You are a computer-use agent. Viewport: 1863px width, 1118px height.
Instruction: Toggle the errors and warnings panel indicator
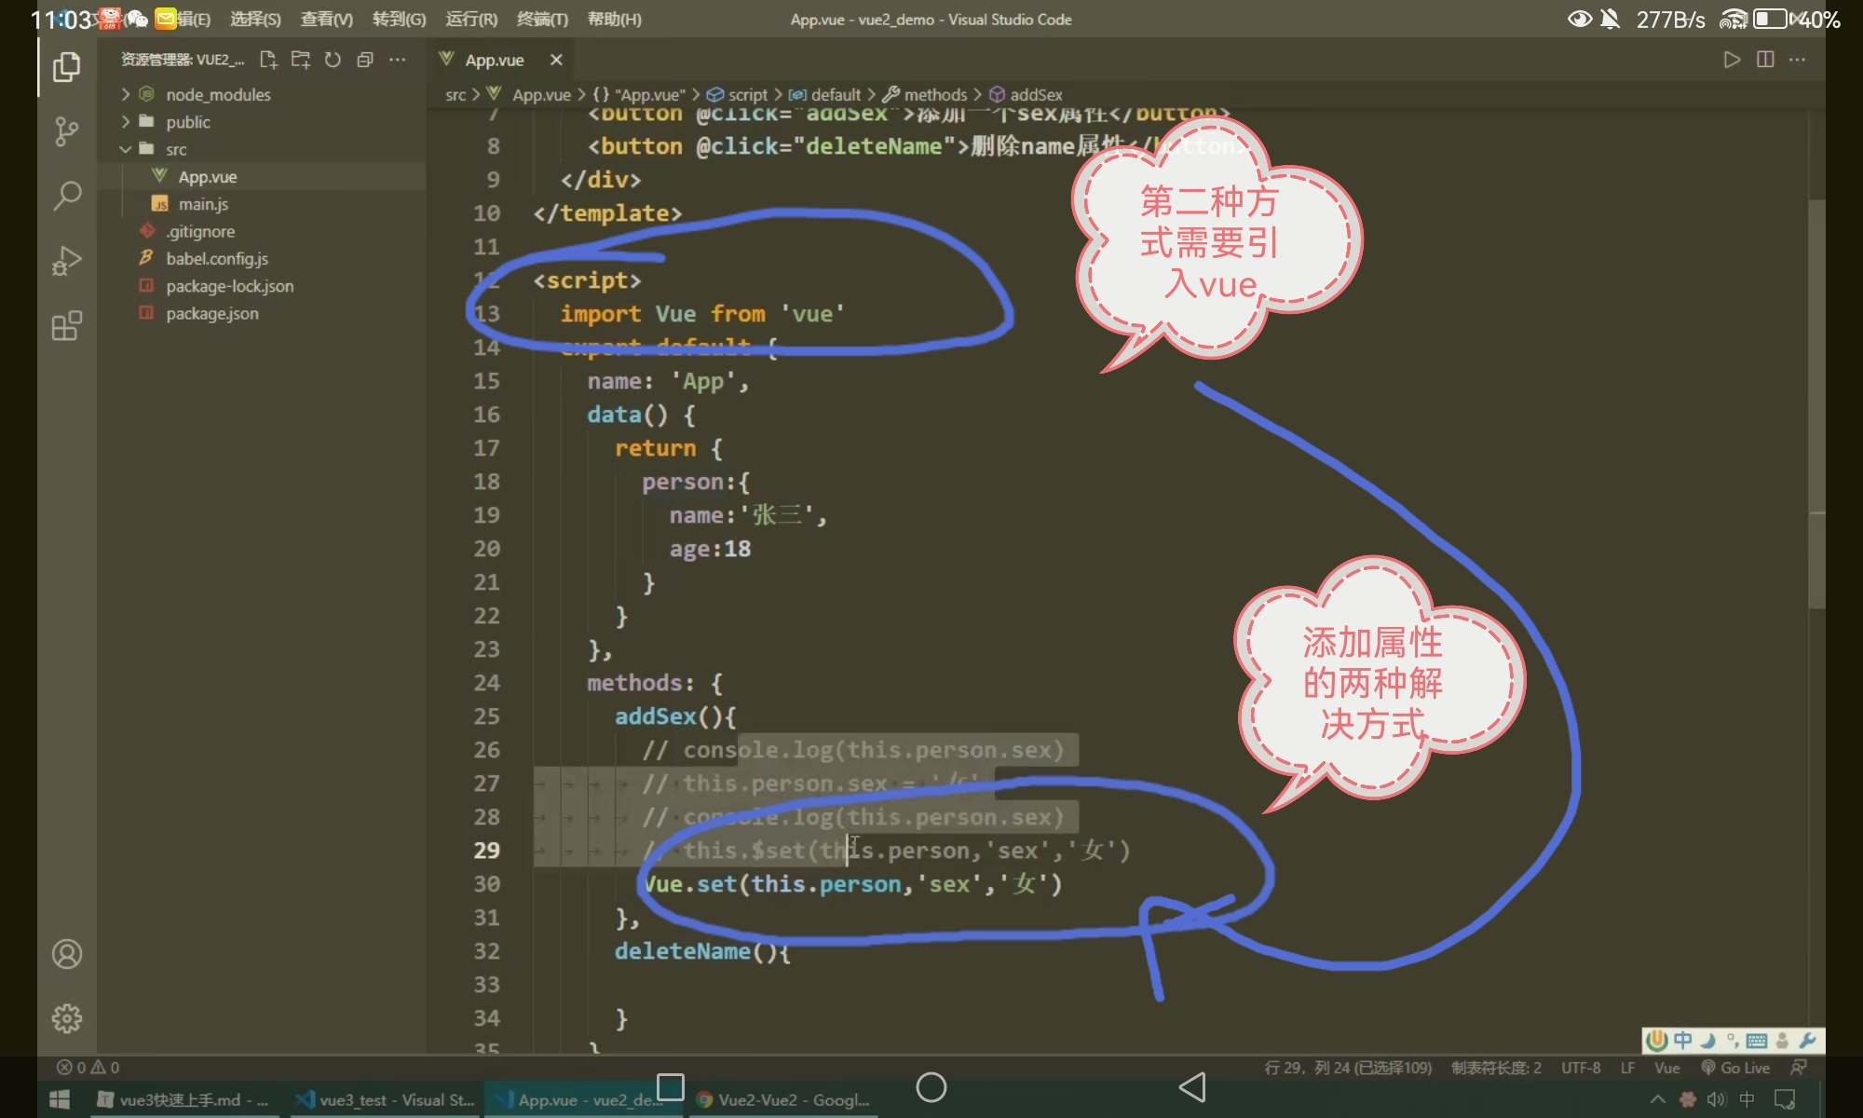coord(88,1068)
